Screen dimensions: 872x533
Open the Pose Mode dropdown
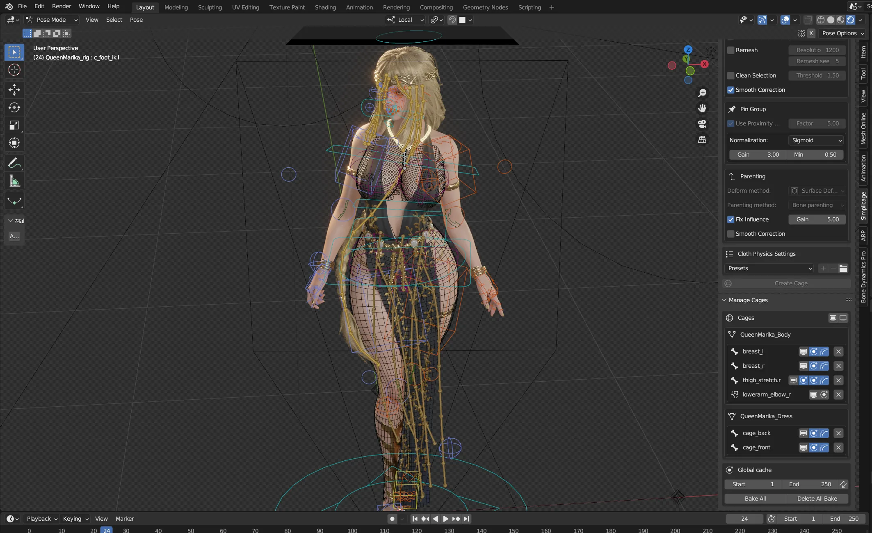(x=51, y=20)
